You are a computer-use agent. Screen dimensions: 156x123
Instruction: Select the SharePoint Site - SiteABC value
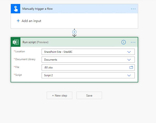coord(58,52)
